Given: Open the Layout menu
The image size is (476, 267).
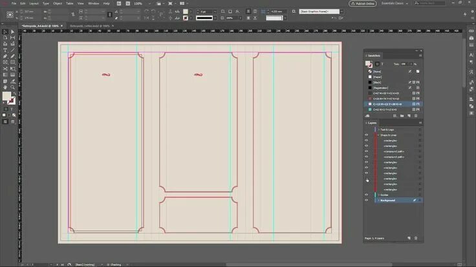Looking at the screenshot, I should pyautogui.click(x=34, y=4).
